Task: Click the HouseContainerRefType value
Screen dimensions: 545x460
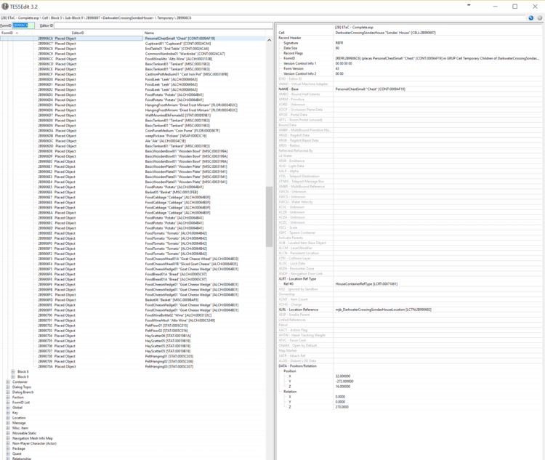Action: 366,284
